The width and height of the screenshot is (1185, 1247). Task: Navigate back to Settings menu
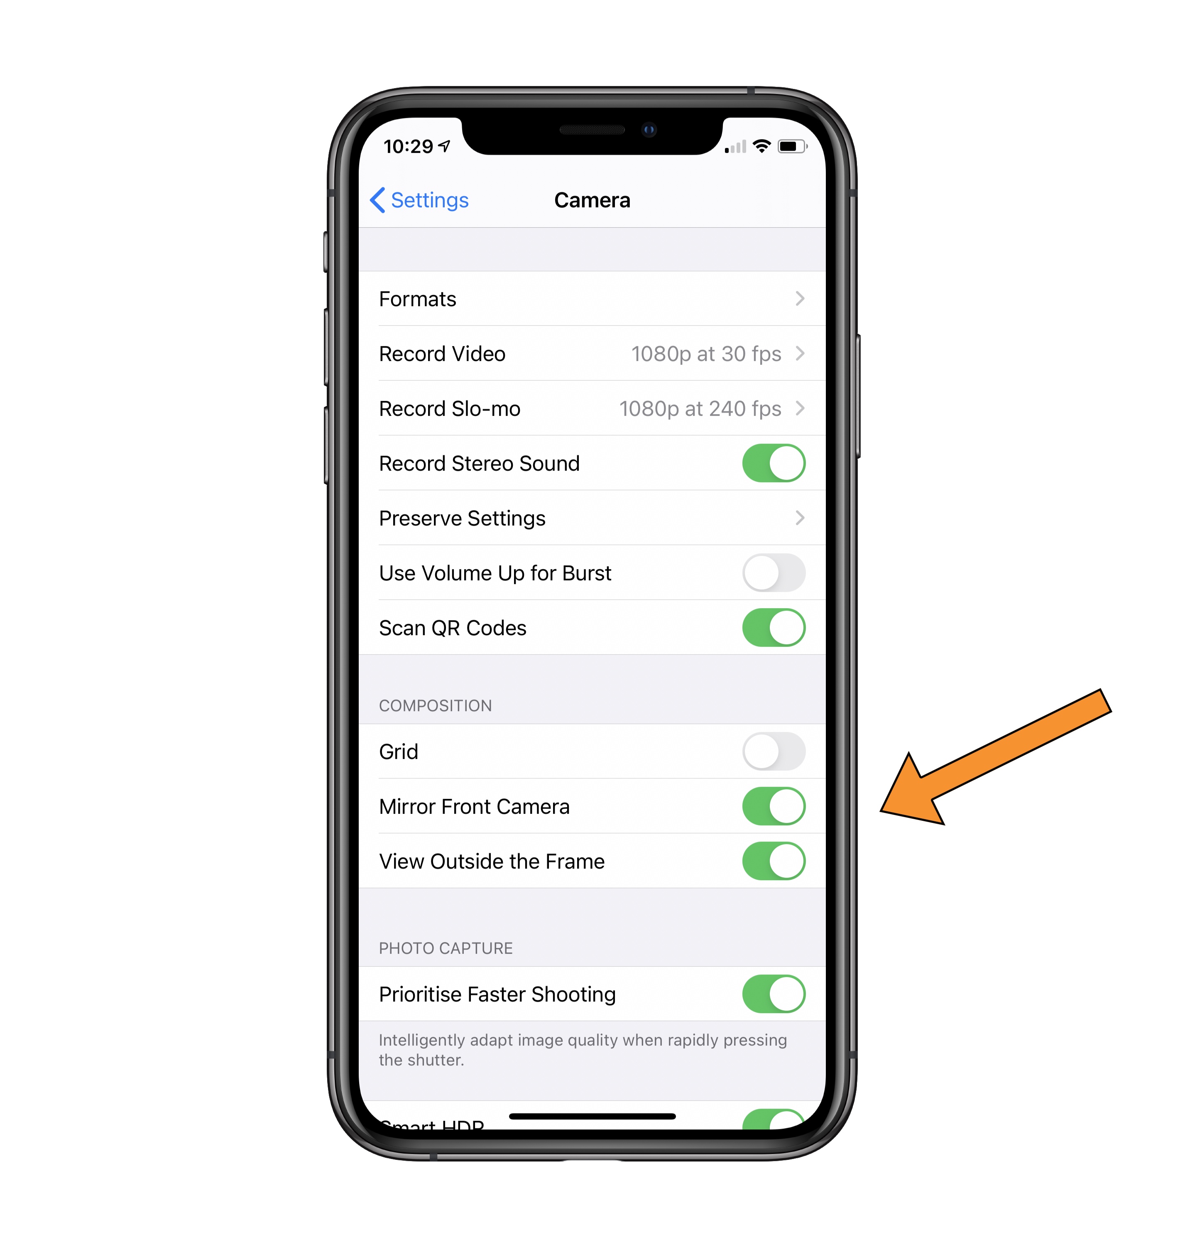click(421, 200)
